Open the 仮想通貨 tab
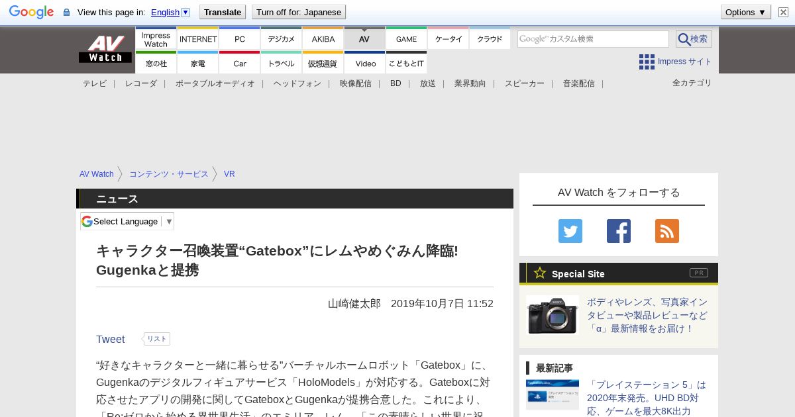The image size is (795, 417). (x=323, y=63)
